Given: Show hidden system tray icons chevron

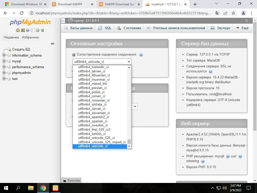Looking at the screenshot, I should coord(212,188).
